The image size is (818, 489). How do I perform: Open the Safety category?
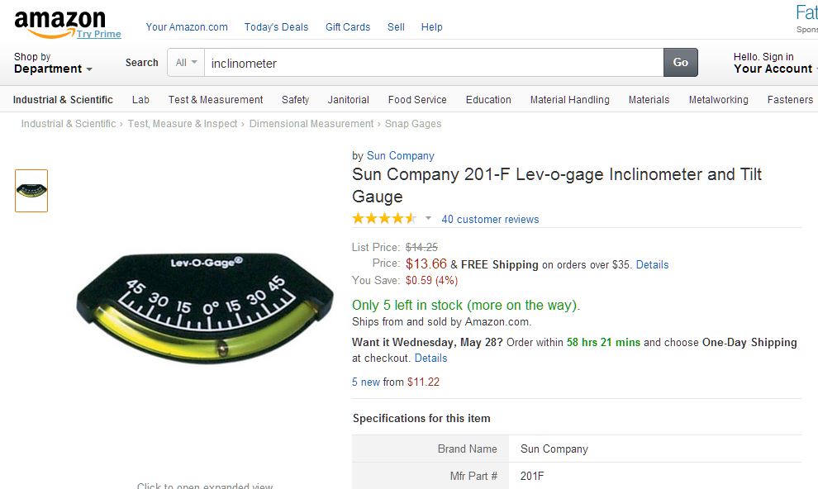coord(295,100)
